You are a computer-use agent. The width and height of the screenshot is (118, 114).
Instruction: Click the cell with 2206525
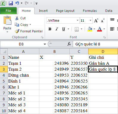tap(79, 81)
